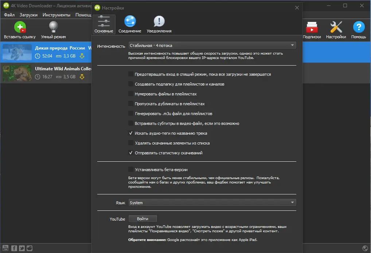Screen dimensions: 371x253
Task: Click the 3,5 GB size value
Action: 69,77
